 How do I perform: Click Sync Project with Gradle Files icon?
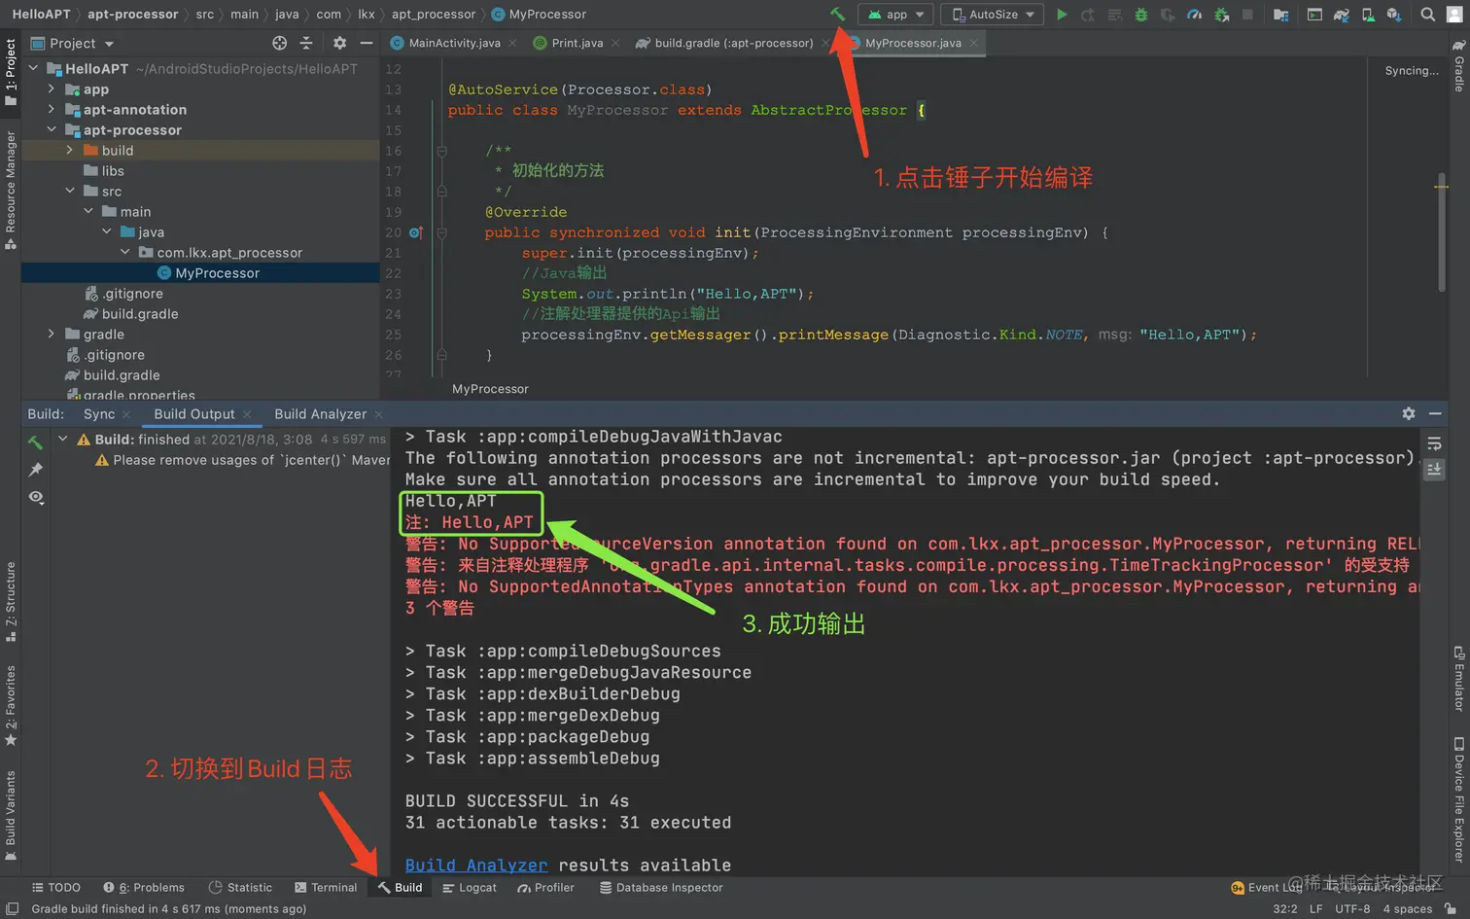1341,15
